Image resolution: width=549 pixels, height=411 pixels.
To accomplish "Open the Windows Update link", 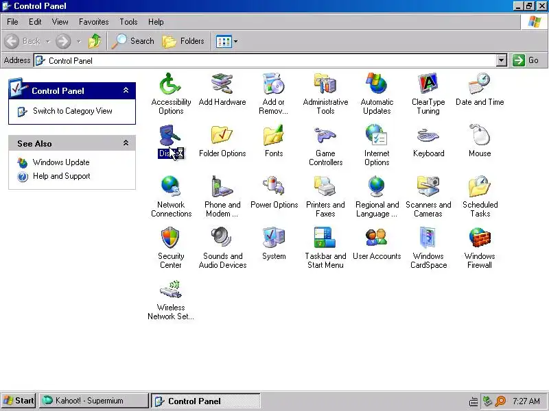I will (61, 162).
